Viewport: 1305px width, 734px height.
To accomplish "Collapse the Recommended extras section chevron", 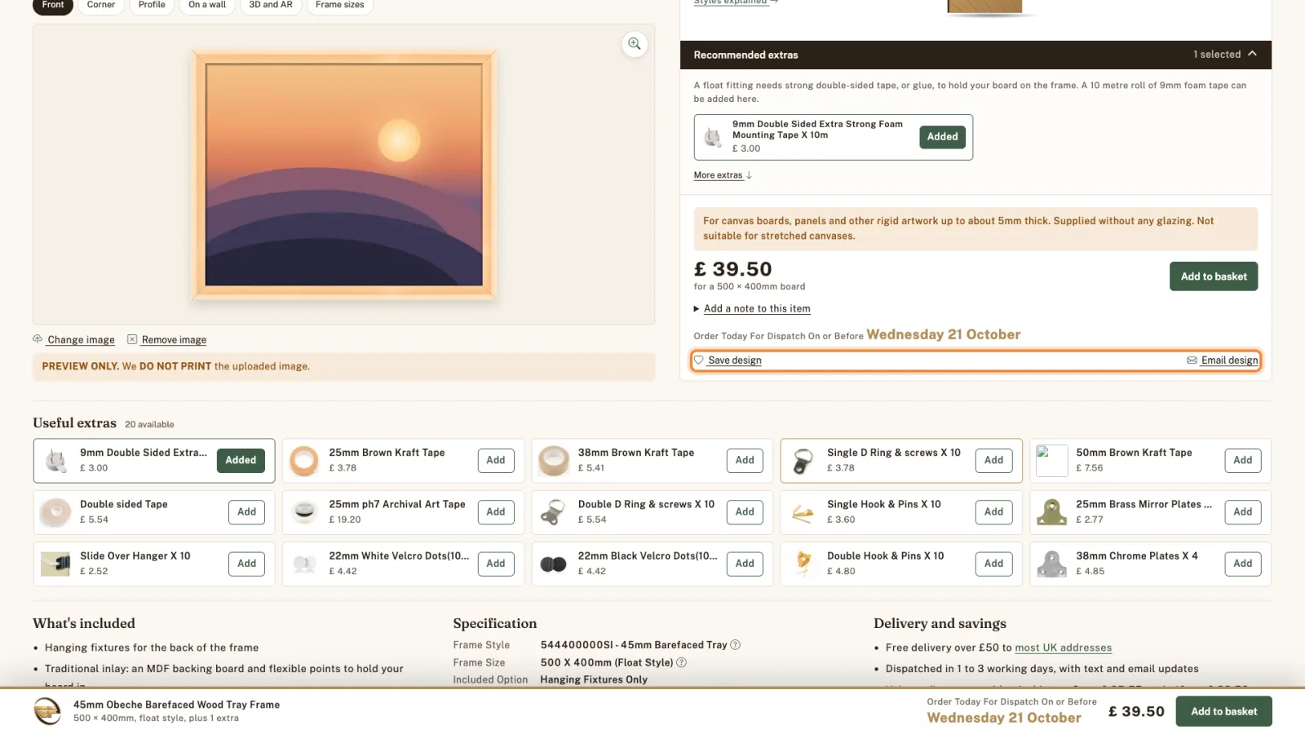I will tap(1252, 54).
